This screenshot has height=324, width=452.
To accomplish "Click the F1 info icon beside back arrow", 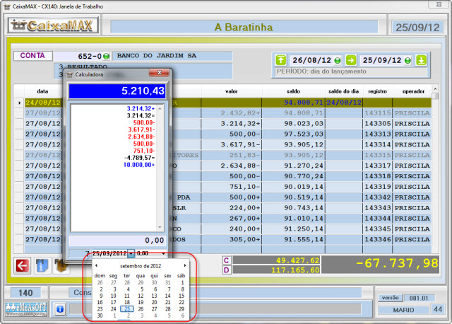I will tap(42, 266).
